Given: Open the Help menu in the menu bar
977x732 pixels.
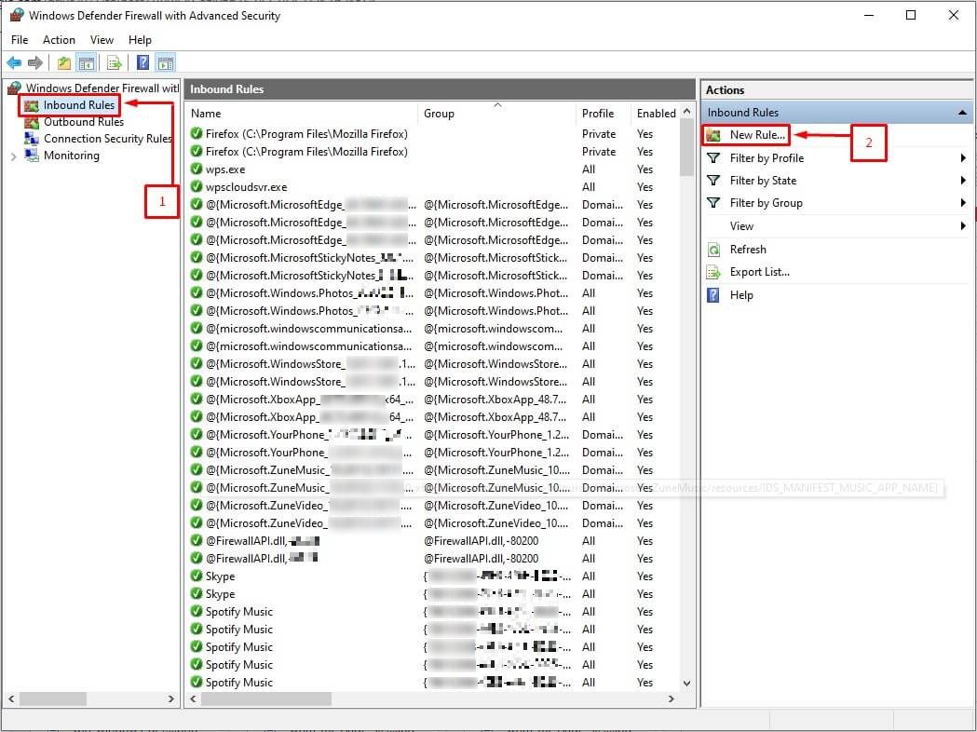Looking at the screenshot, I should click(141, 40).
